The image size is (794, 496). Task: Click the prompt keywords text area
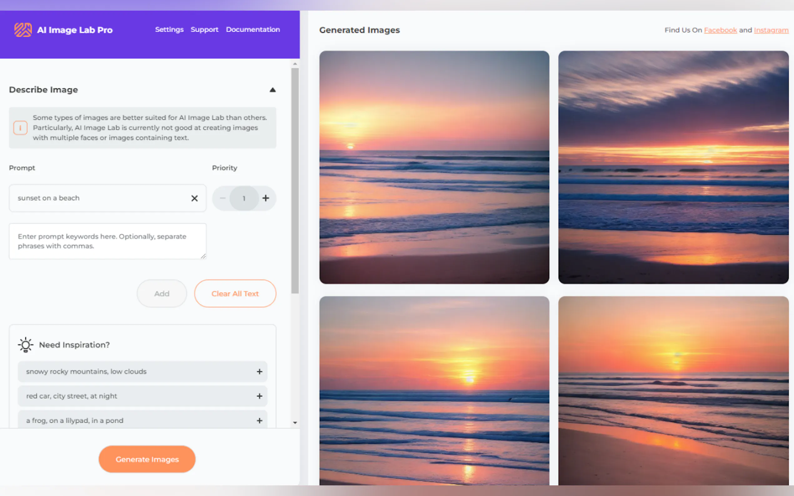click(108, 241)
